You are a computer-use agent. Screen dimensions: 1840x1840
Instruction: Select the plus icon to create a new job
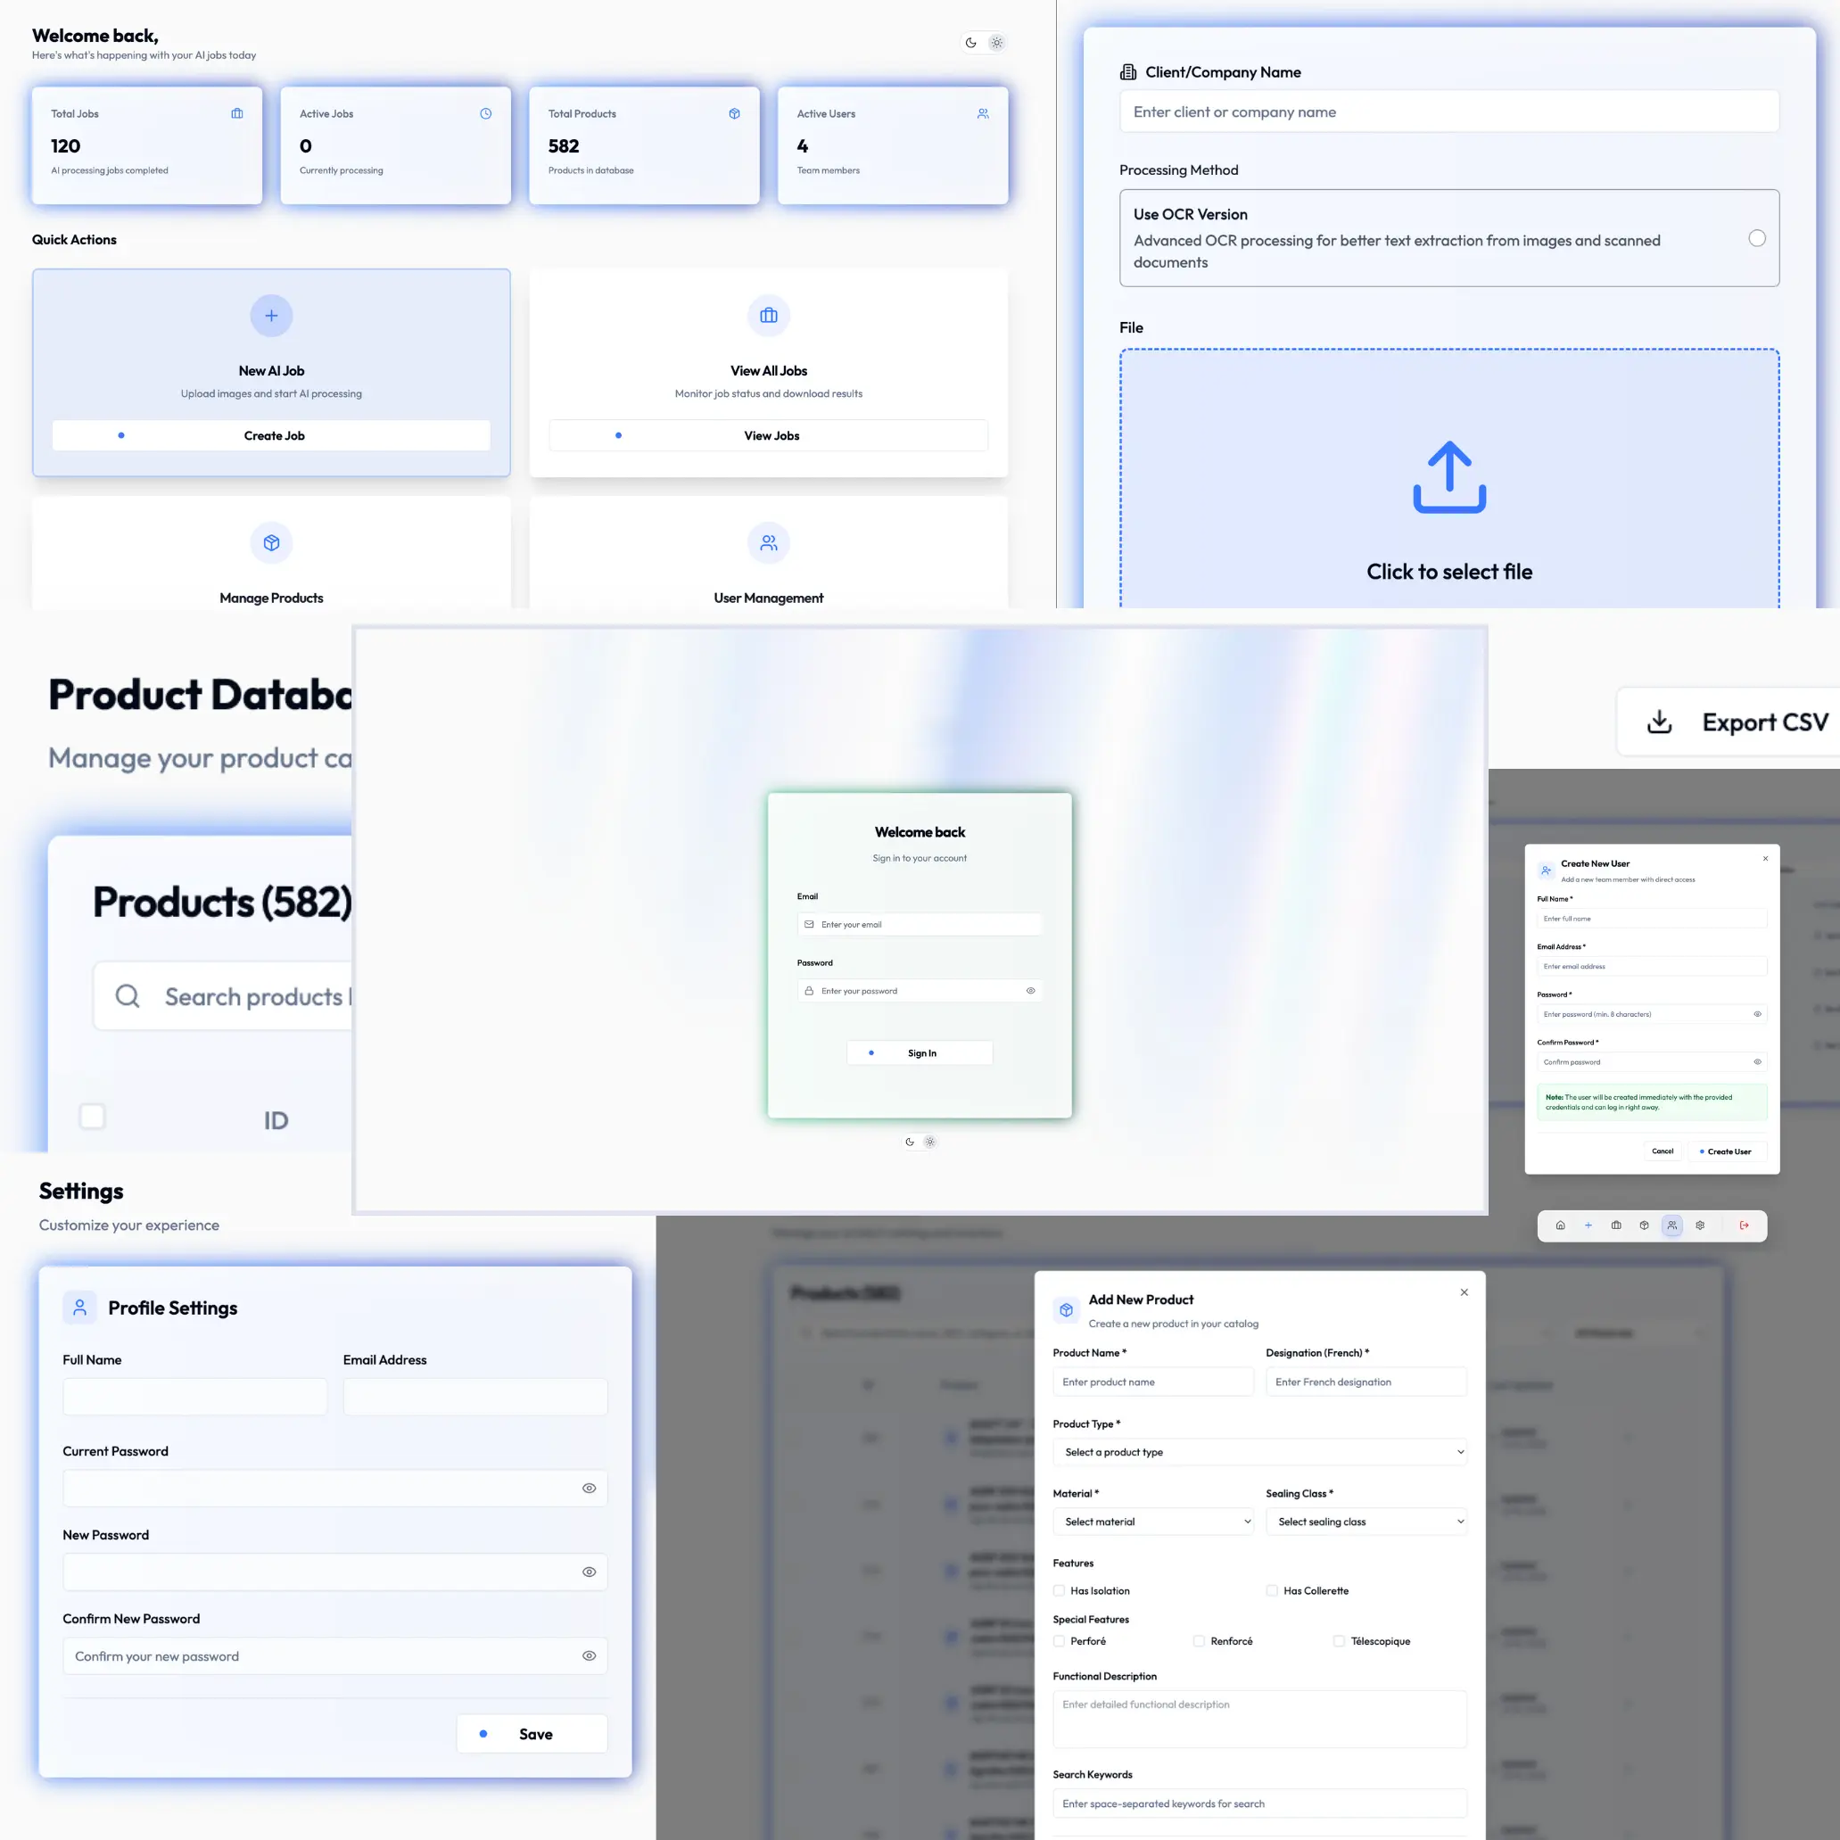click(x=1588, y=1225)
